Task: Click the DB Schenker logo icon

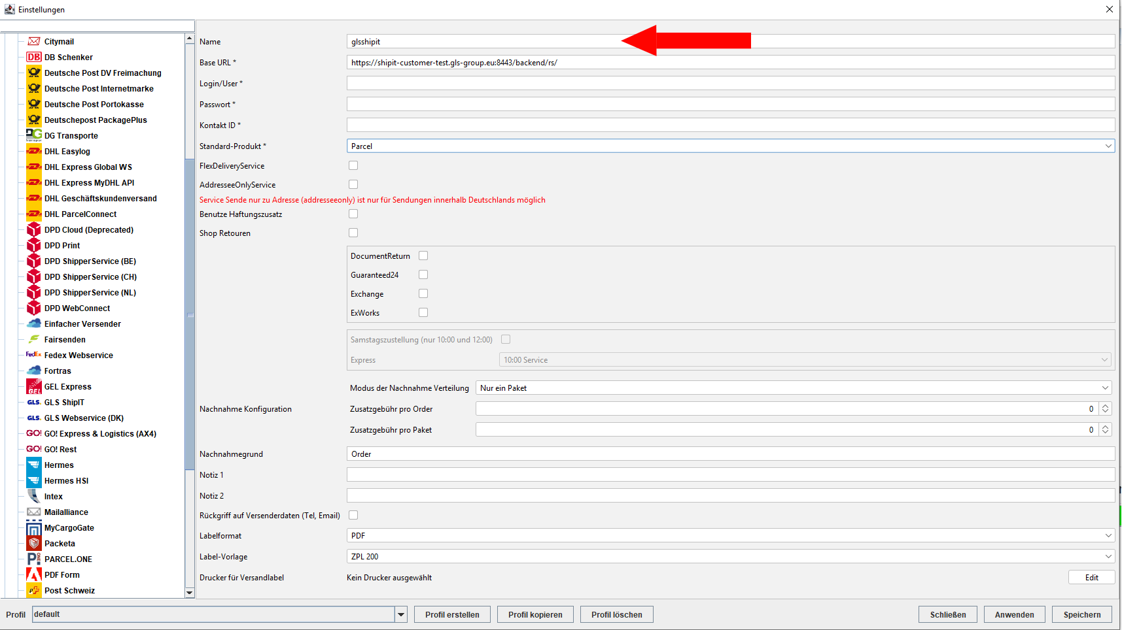Action: coord(34,57)
